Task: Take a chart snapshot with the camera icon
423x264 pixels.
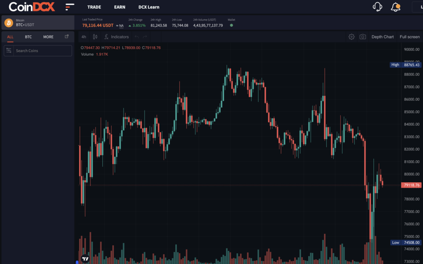Action: pyautogui.click(x=362, y=37)
